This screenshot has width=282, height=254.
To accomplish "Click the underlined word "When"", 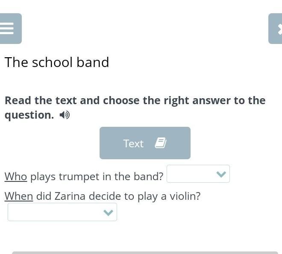I will (x=19, y=196).
